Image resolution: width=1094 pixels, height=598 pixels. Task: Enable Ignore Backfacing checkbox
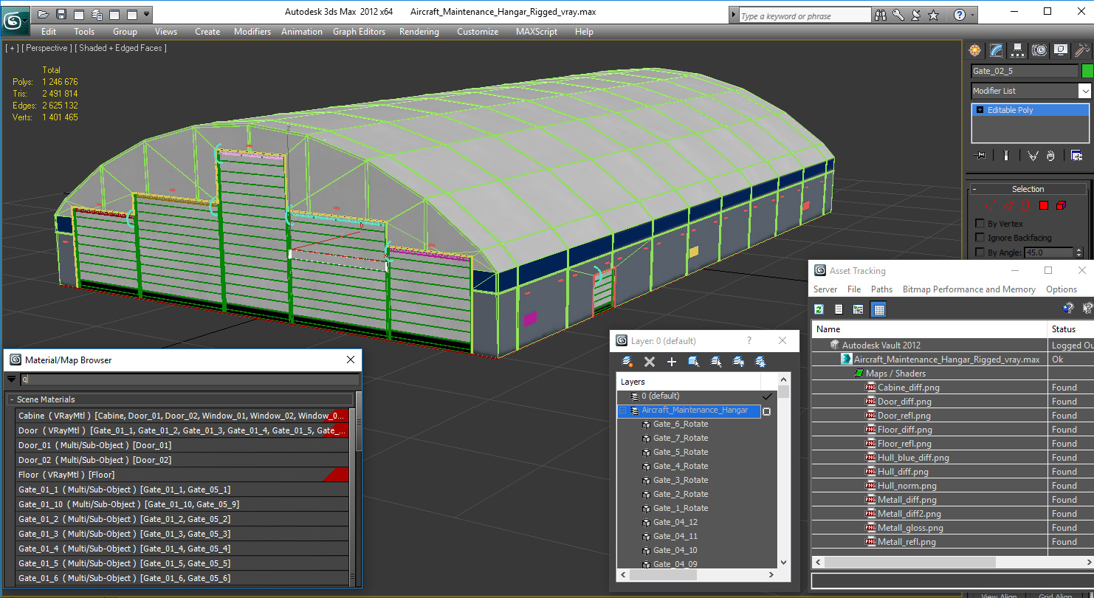point(980,238)
